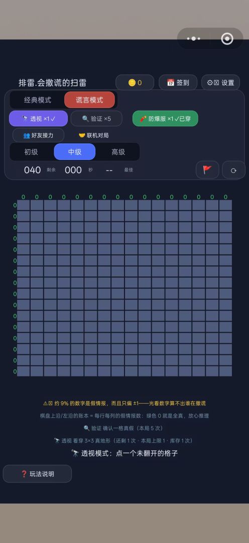Choose 高级 advanced difficulty

pyautogui.click(x=118, y=152)
